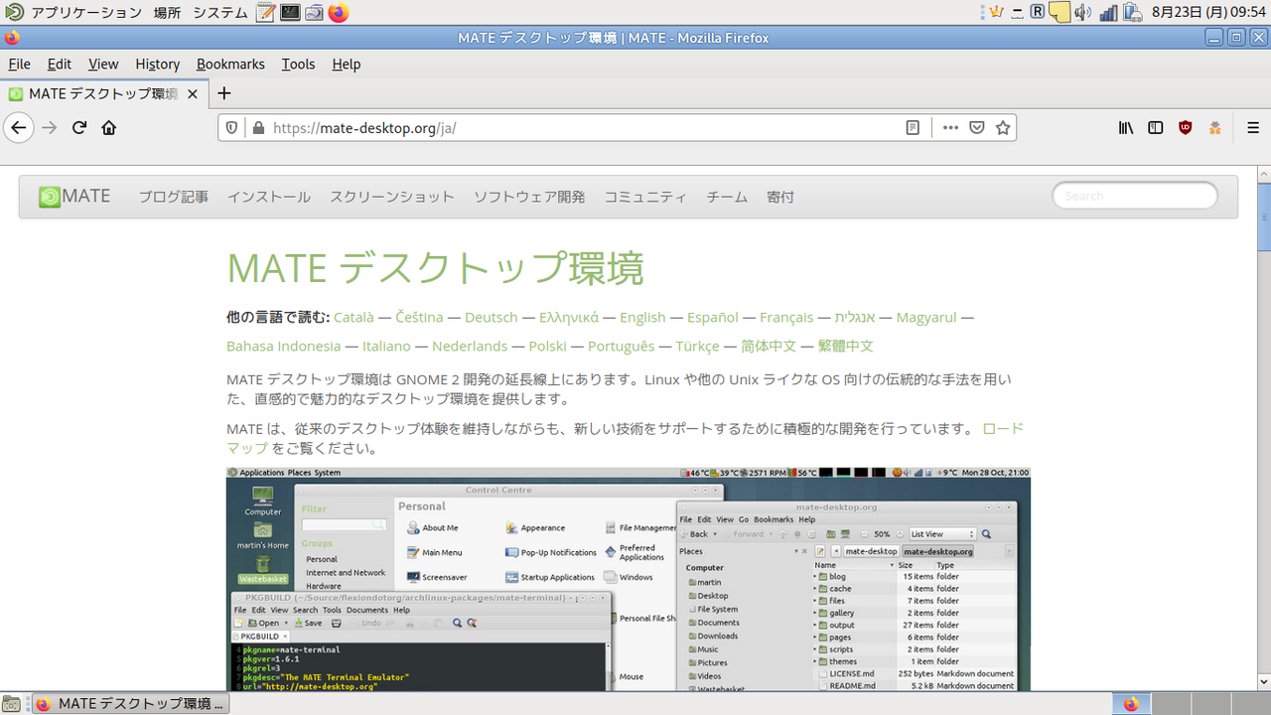Open a new tab with the plus button

coord(224,93)
